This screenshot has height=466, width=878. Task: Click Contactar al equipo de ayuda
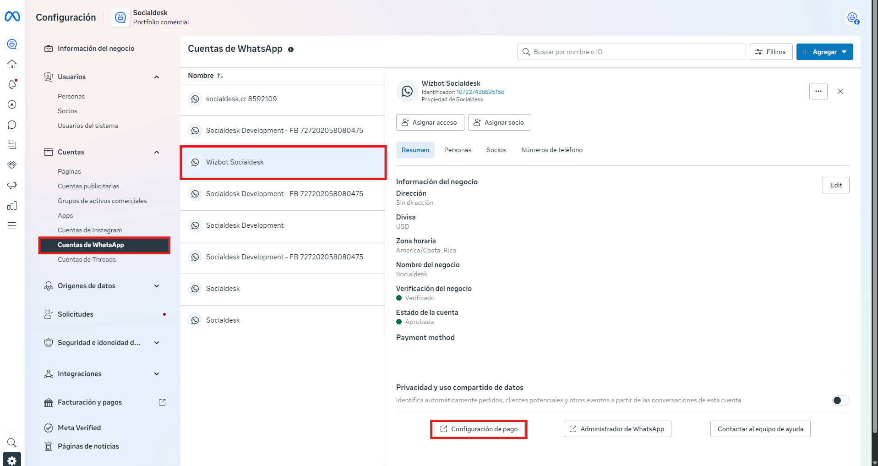click(760, 429)
